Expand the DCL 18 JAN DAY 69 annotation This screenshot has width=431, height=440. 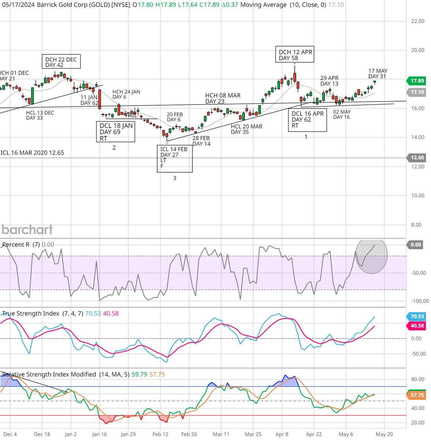115,132
